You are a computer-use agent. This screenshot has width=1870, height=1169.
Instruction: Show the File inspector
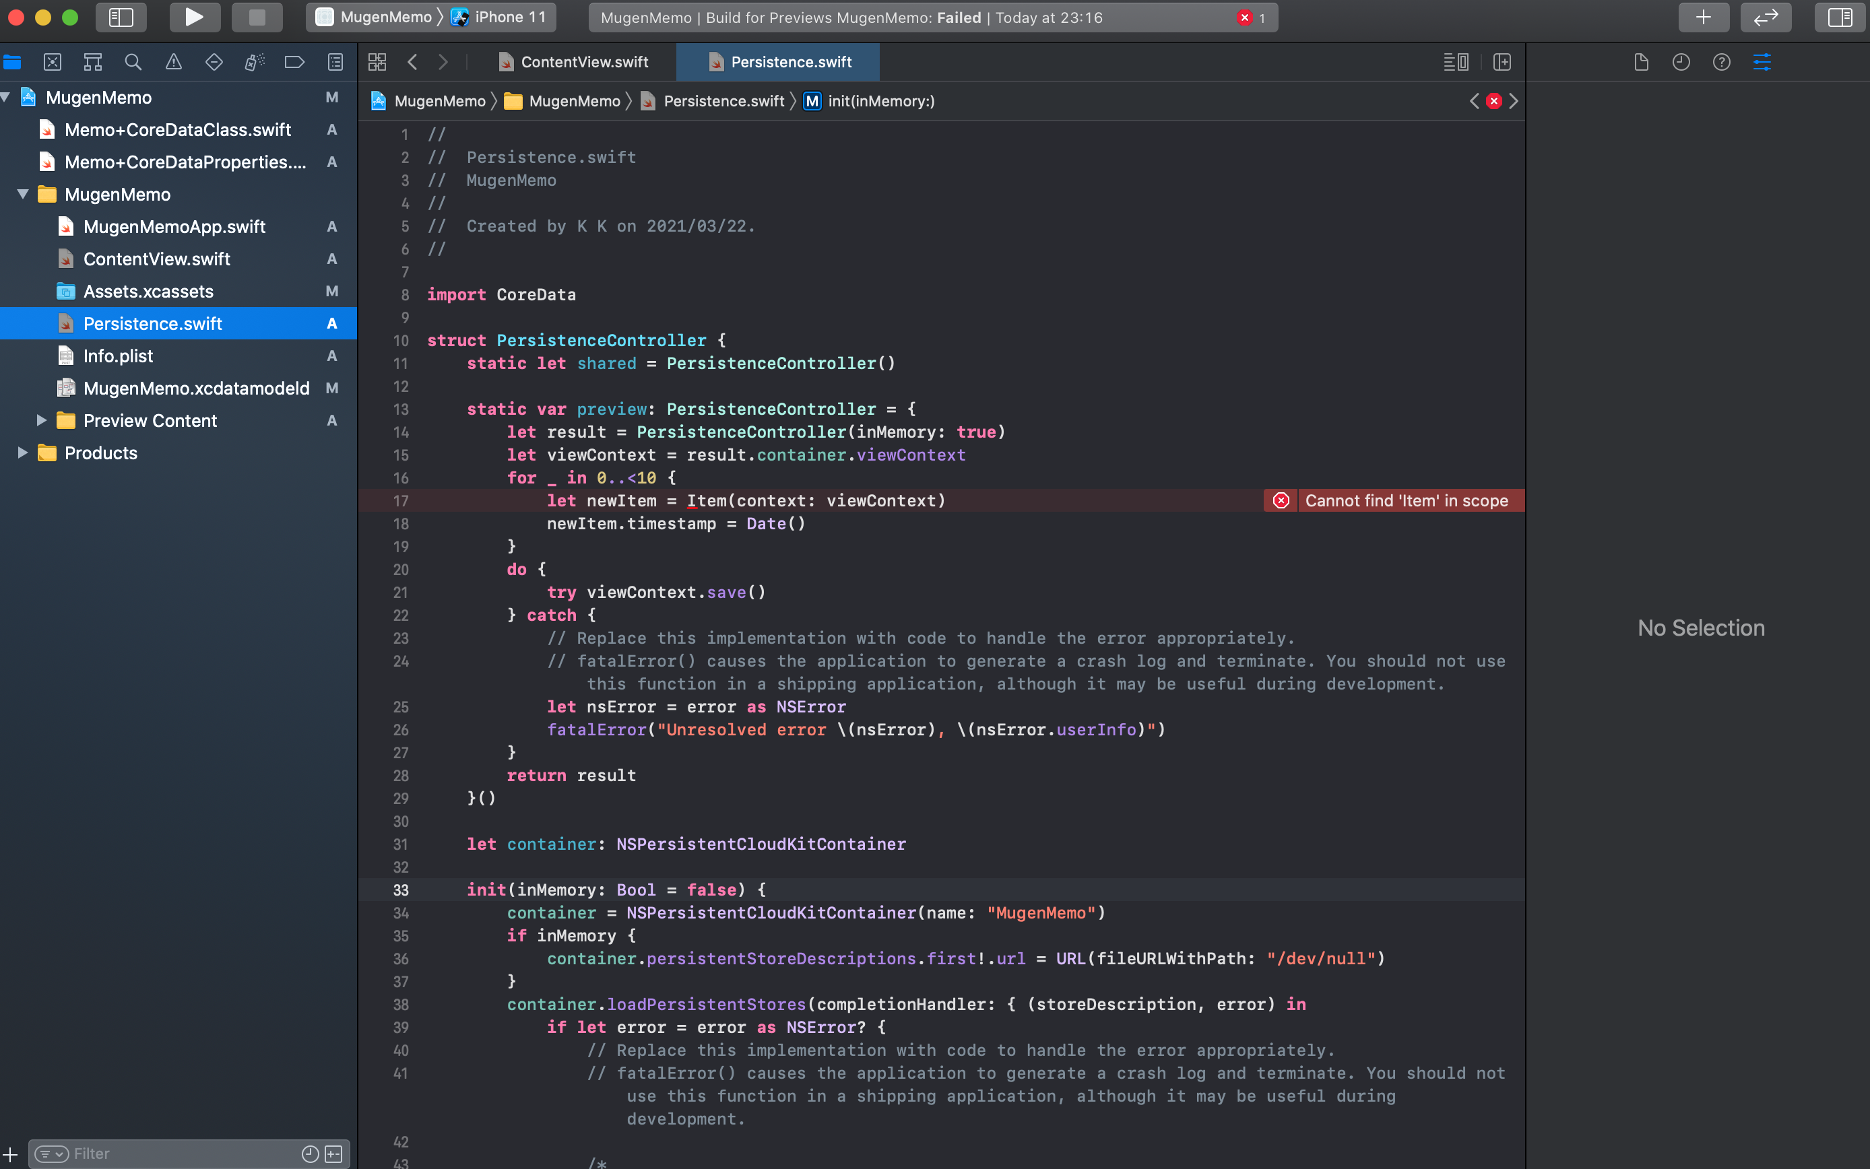click(x=1641, y=62)
